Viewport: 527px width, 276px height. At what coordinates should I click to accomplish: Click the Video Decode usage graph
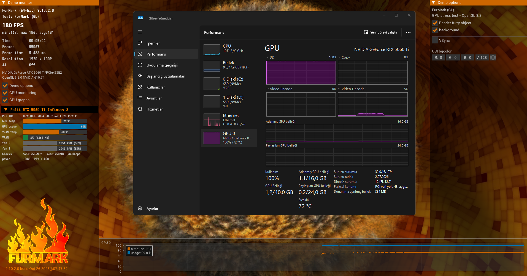373,104
